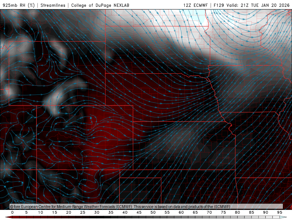This screenshot has width=292, height=219.
Task: Click the '12Z ECMWF' model run label
Action: click(x=195, y=5)
